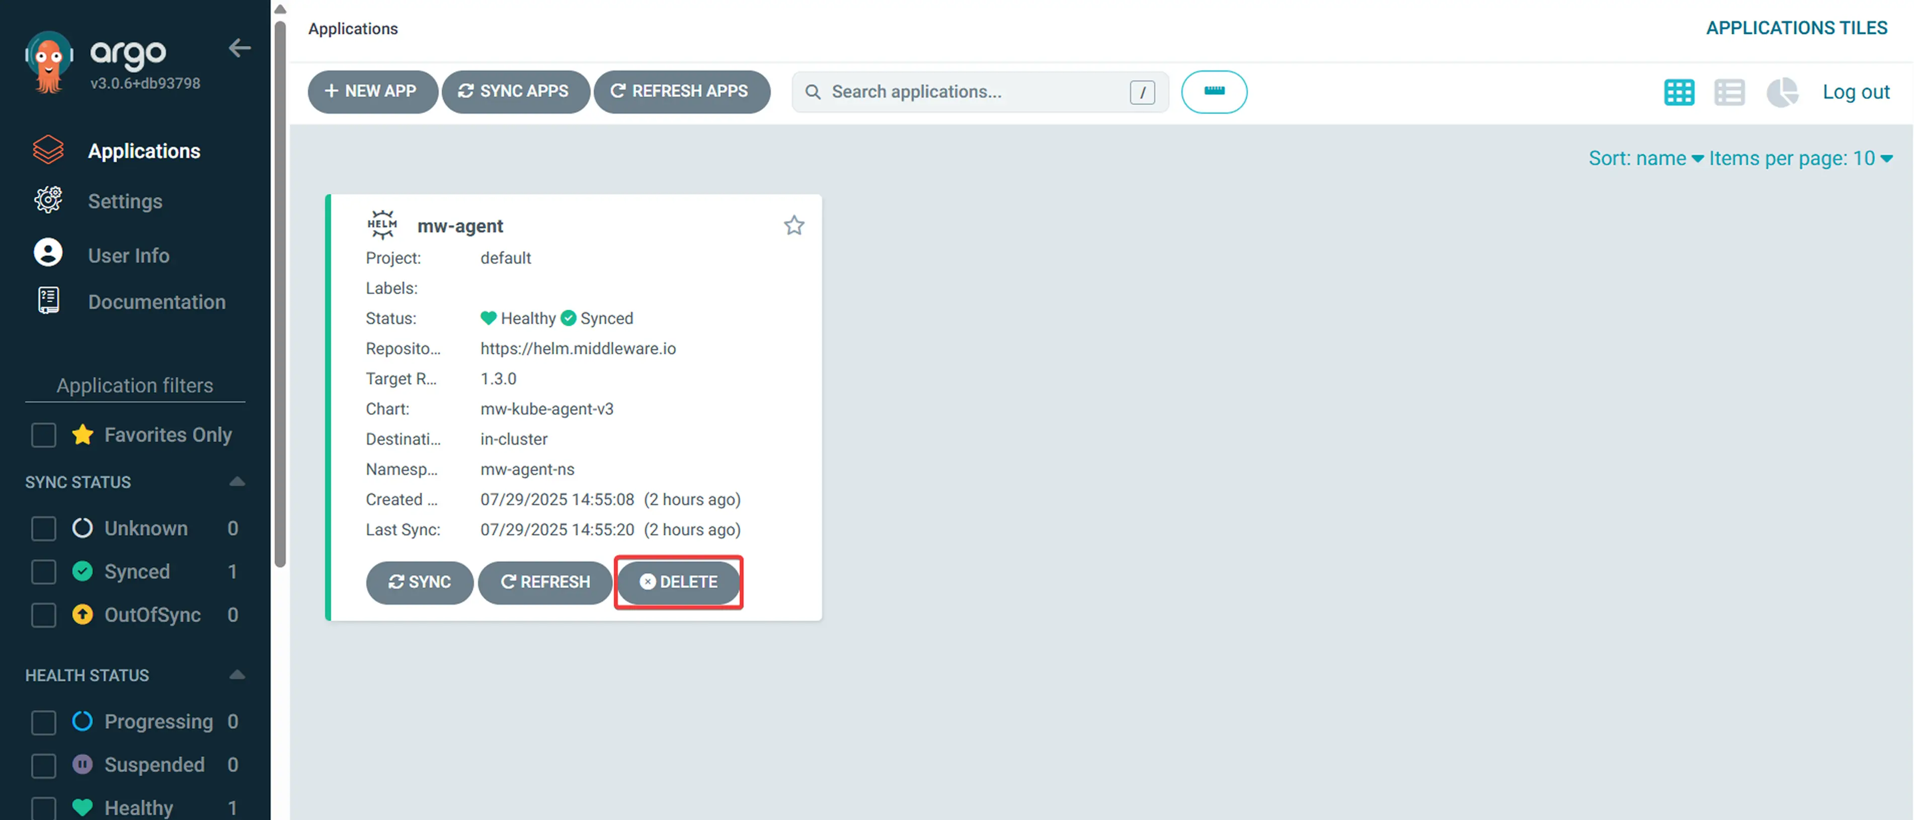
Task: Switch to list view icon
Action: point(1729,92)
